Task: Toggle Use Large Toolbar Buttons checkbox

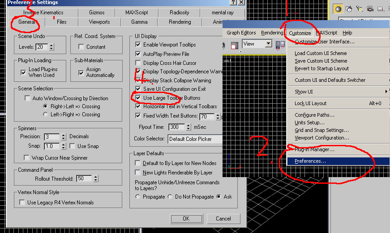Action: point(138,98)
